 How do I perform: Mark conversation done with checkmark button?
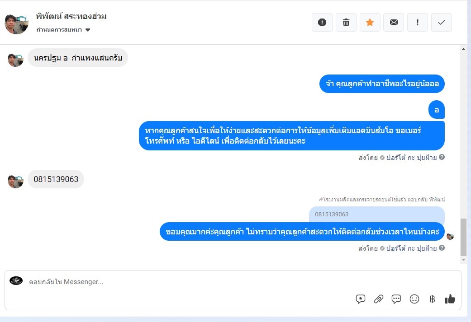pyautogui.click(x=442, y=23)
